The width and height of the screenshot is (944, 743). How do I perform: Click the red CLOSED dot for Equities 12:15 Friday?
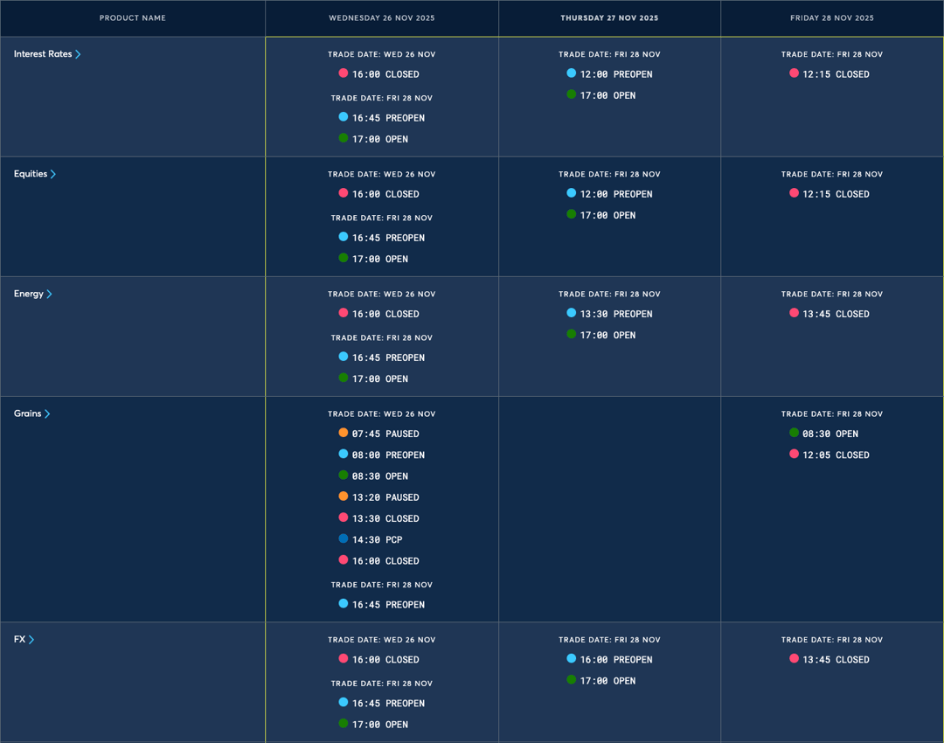pos(795,193)
